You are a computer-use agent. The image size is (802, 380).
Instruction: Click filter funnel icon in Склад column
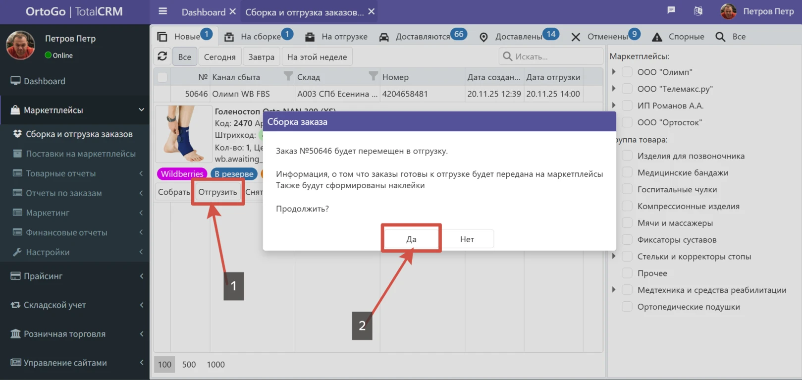(x=373, y=76)
